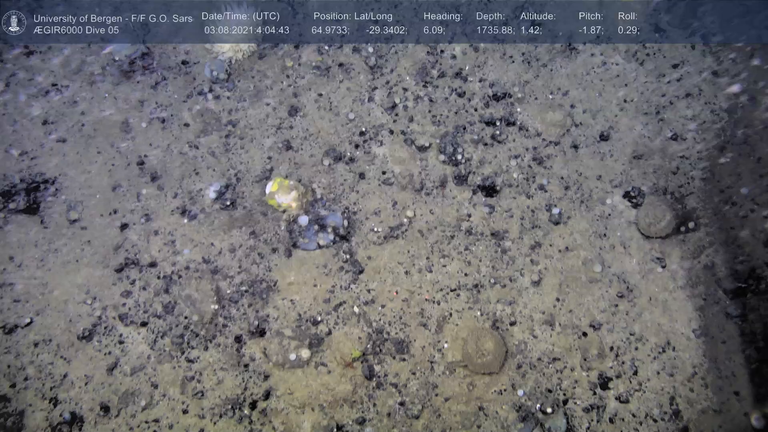This screenshot has height=432, width=768.
Task: Select the ÆGIR6000 Dive 05 label
Action: [x=76, y=30]
